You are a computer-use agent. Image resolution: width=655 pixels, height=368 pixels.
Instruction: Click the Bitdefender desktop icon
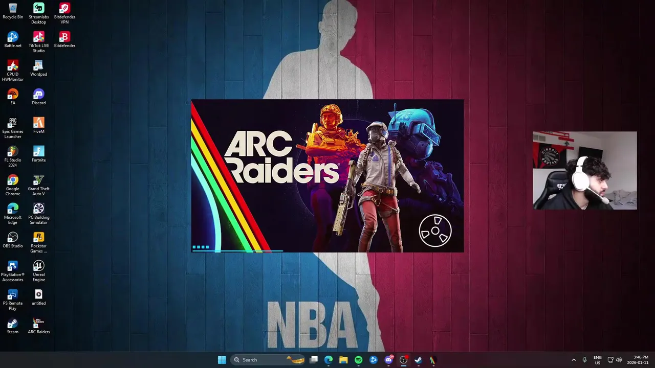[x=64, y=39]
